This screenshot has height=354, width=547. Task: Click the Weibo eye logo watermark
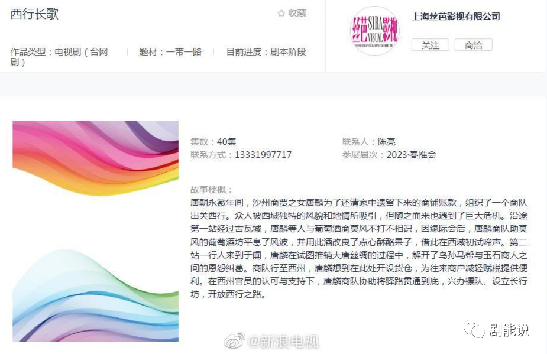[234, 340]
